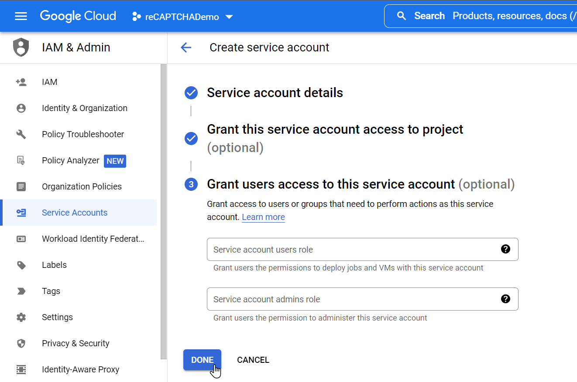Click the Policy Troubleshooter wrench icon
Viewport: 577px width, 382px height.
point(21,134)
